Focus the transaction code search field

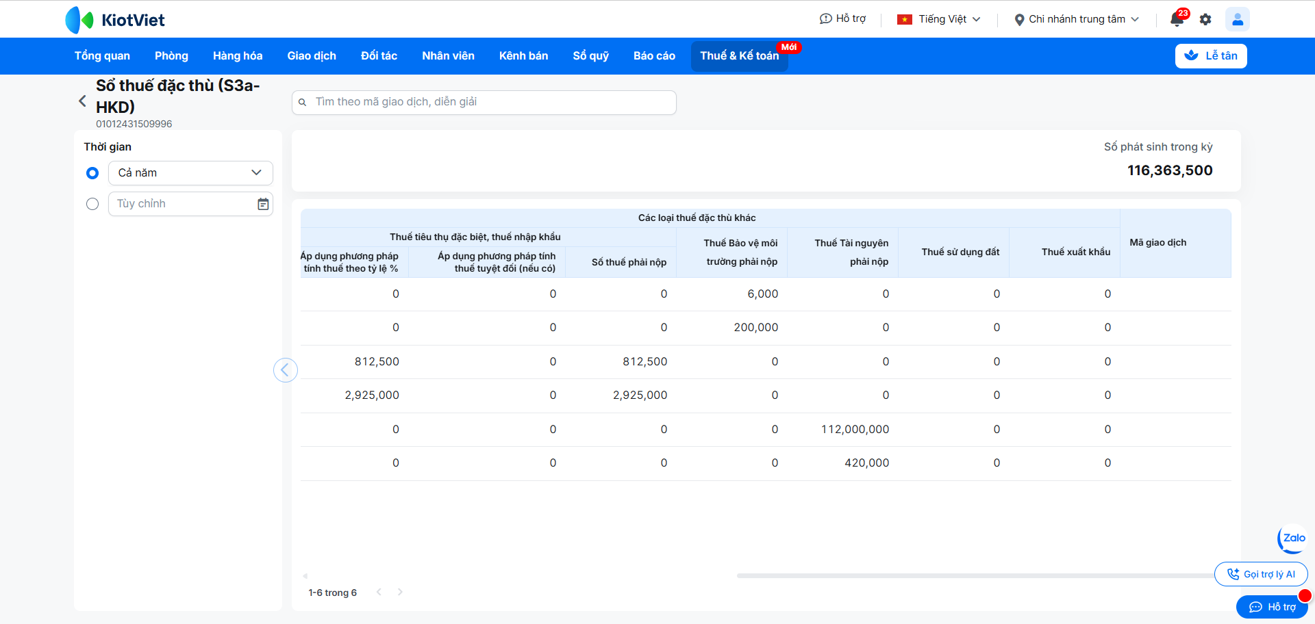(484, 102)
